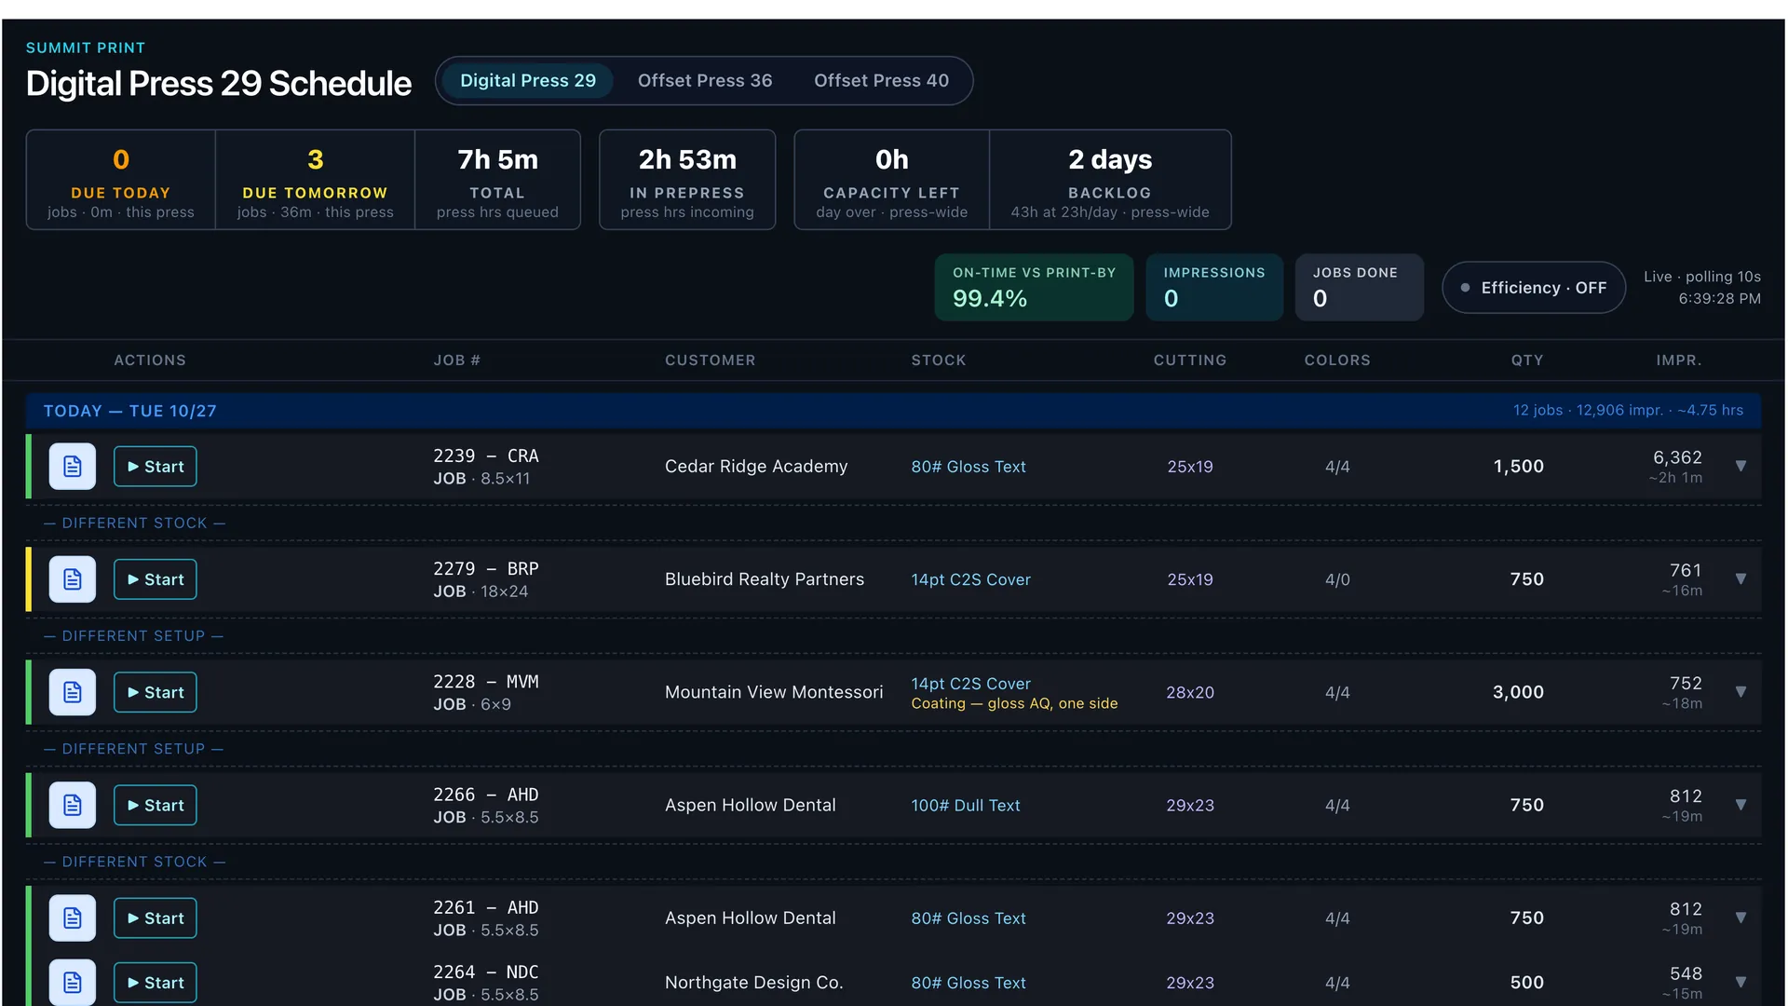Click the QTY column header
1788x1006 pixels.
pyautogui.click(x=1527, y=360)
